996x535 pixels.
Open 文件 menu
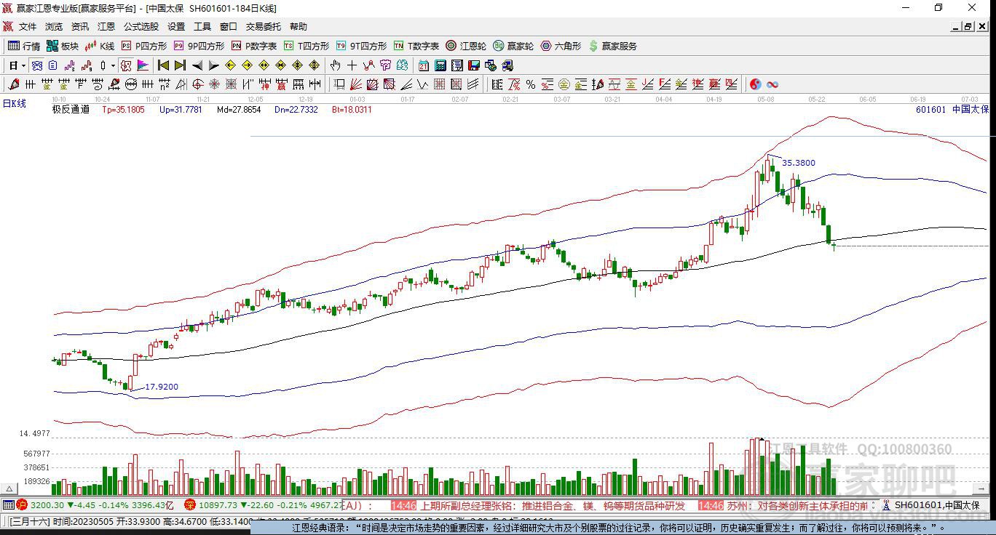click(28, 26)
